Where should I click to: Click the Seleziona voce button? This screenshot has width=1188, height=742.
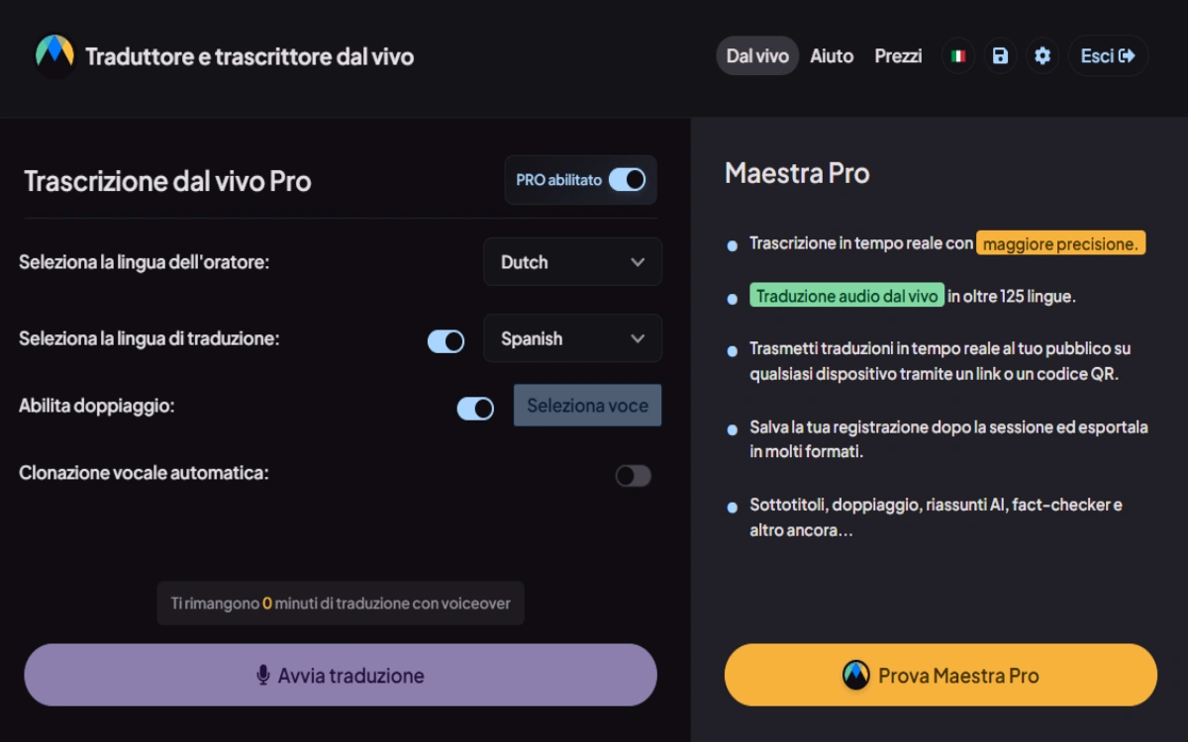click(587, 406)
